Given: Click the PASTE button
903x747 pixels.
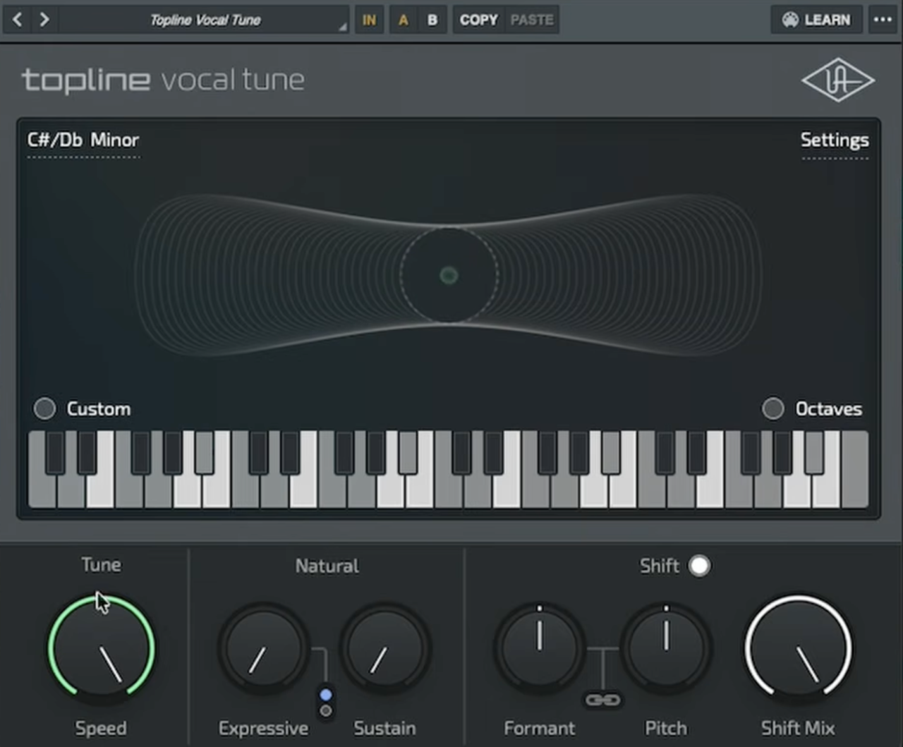Looking at the screenshot, I should pyautogui.click(x=532, y=20).
